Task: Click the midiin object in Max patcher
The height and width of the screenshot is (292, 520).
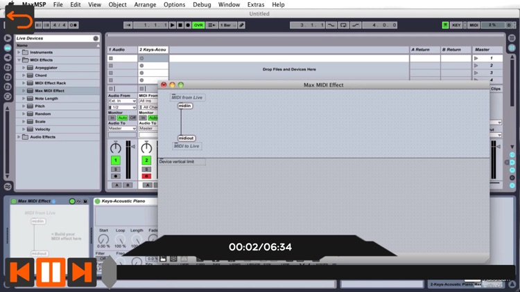Action: [x=185, y=106]
